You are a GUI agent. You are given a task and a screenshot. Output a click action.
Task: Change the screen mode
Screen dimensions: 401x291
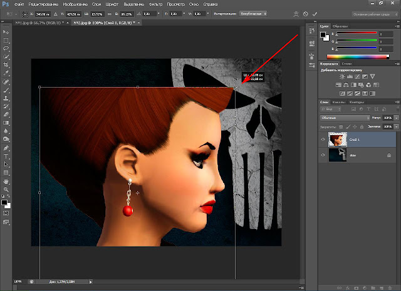pos(6,222)
